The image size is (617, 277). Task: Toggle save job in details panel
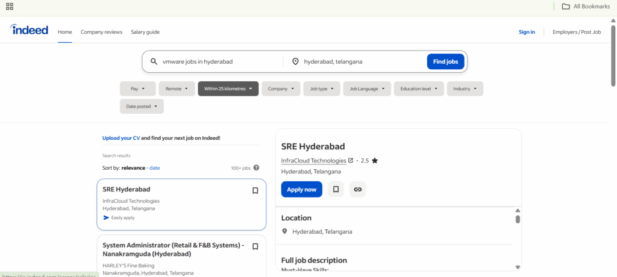336,190
